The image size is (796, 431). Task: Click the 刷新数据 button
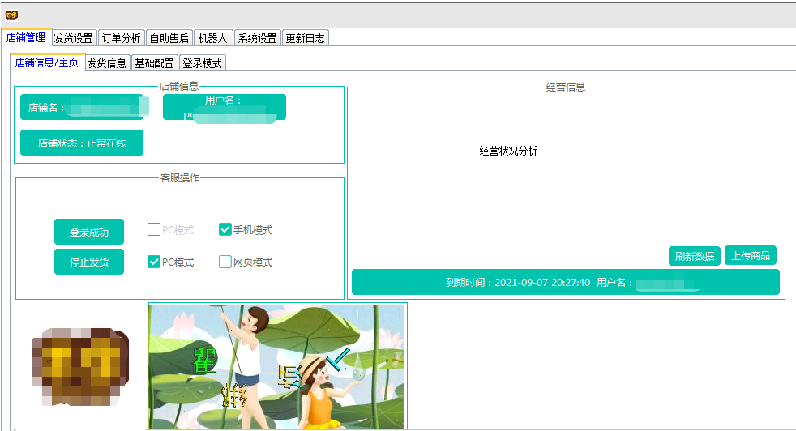coord(695,256)
